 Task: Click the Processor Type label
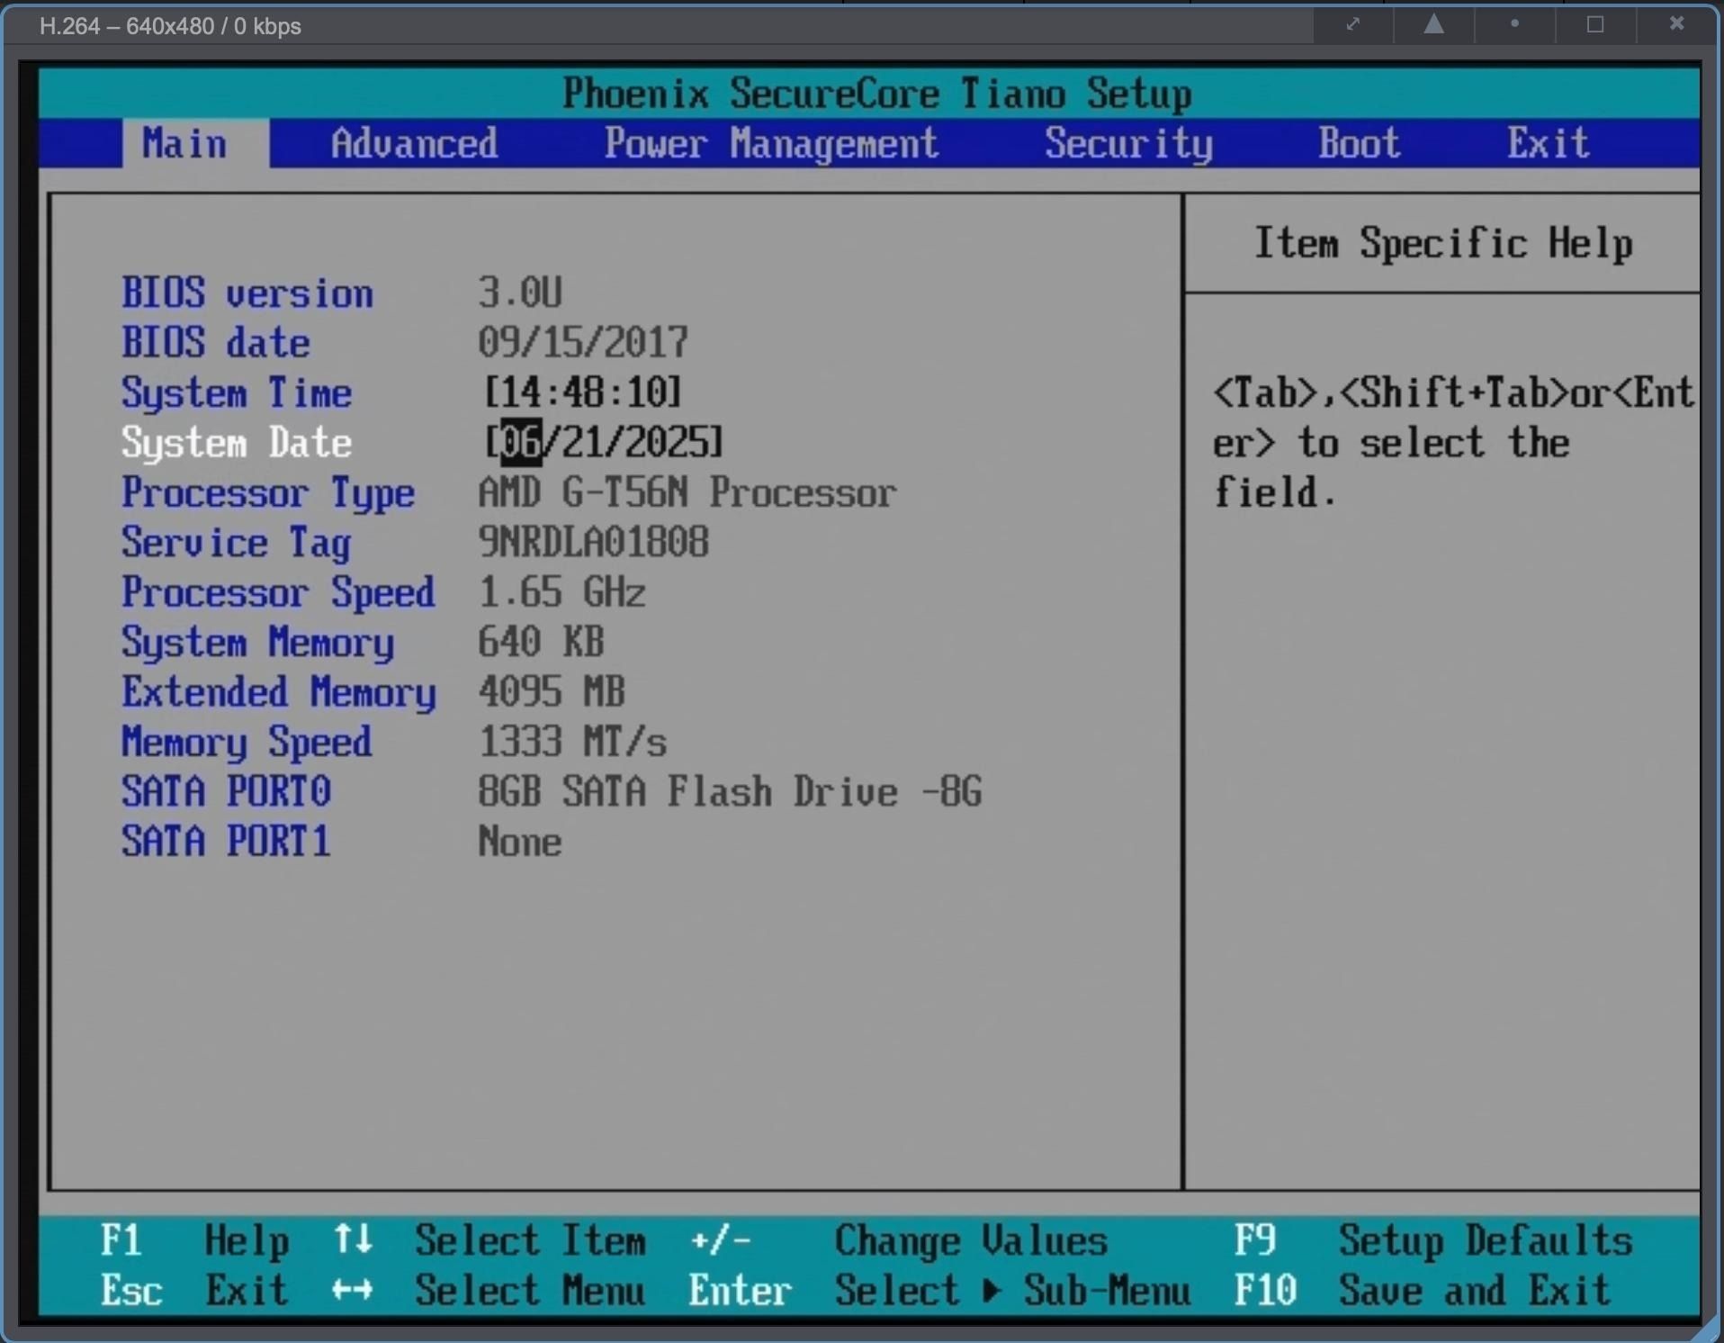(x=268, y=493)
